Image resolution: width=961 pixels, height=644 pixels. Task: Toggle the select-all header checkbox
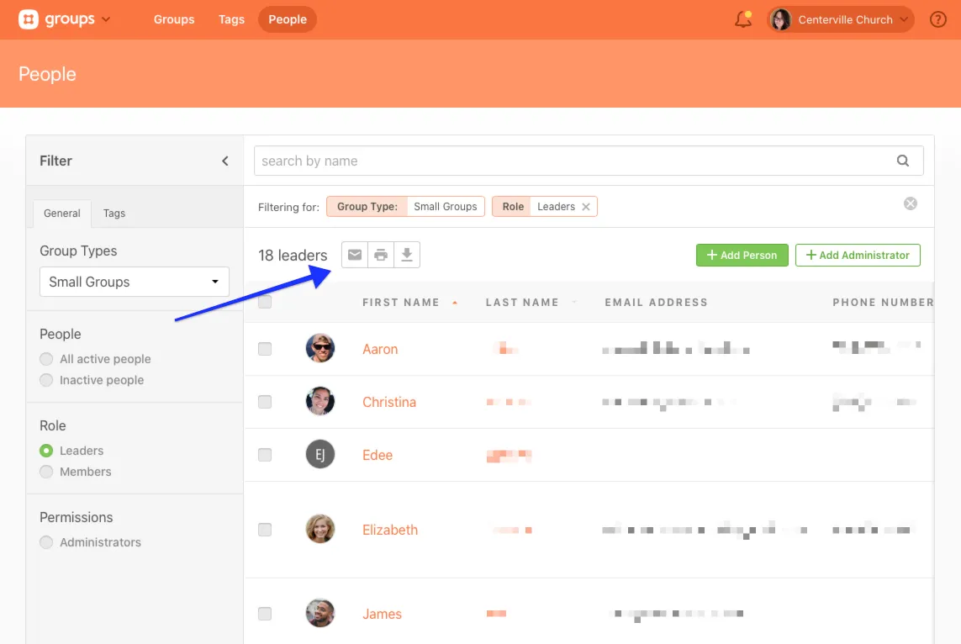coord(265,302)
